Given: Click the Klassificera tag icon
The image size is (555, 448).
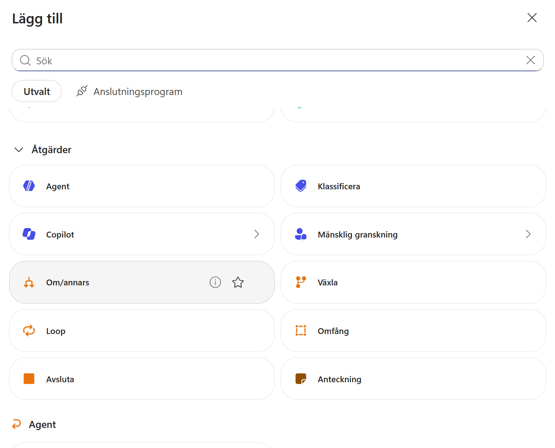Looking at the screenshot, I should (x=301, y=186).
